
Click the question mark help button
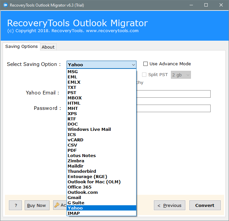(x=15, y=205)
